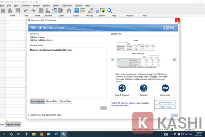
Task: Click the Close button in welcome dialog
Action: tap(174, 115)
